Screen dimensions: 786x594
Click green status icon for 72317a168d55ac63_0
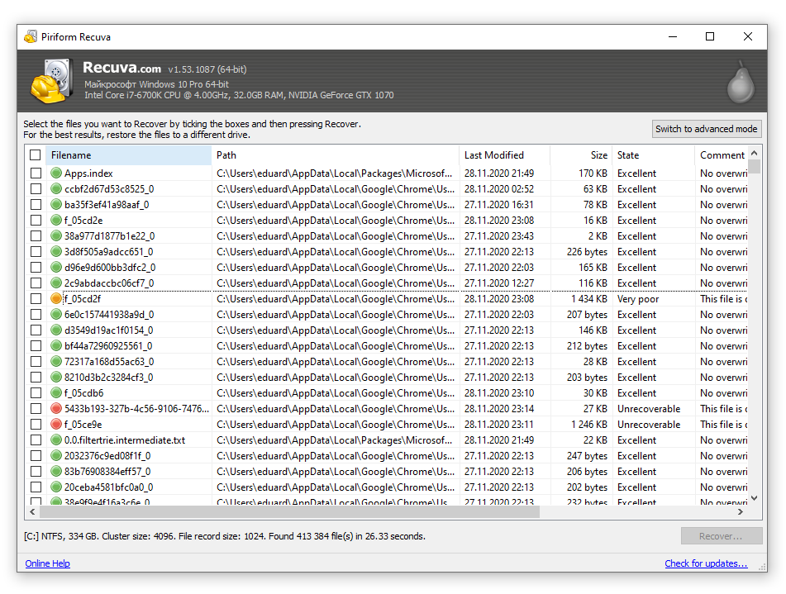pos(56,361)
